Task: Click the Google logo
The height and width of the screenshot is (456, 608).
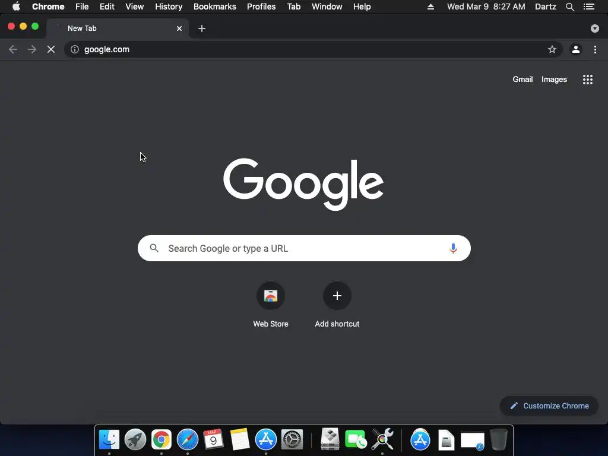Action: [x=303, y=184]
